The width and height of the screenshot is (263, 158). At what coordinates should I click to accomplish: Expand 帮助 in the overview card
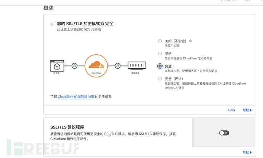[x=247, y=110]
